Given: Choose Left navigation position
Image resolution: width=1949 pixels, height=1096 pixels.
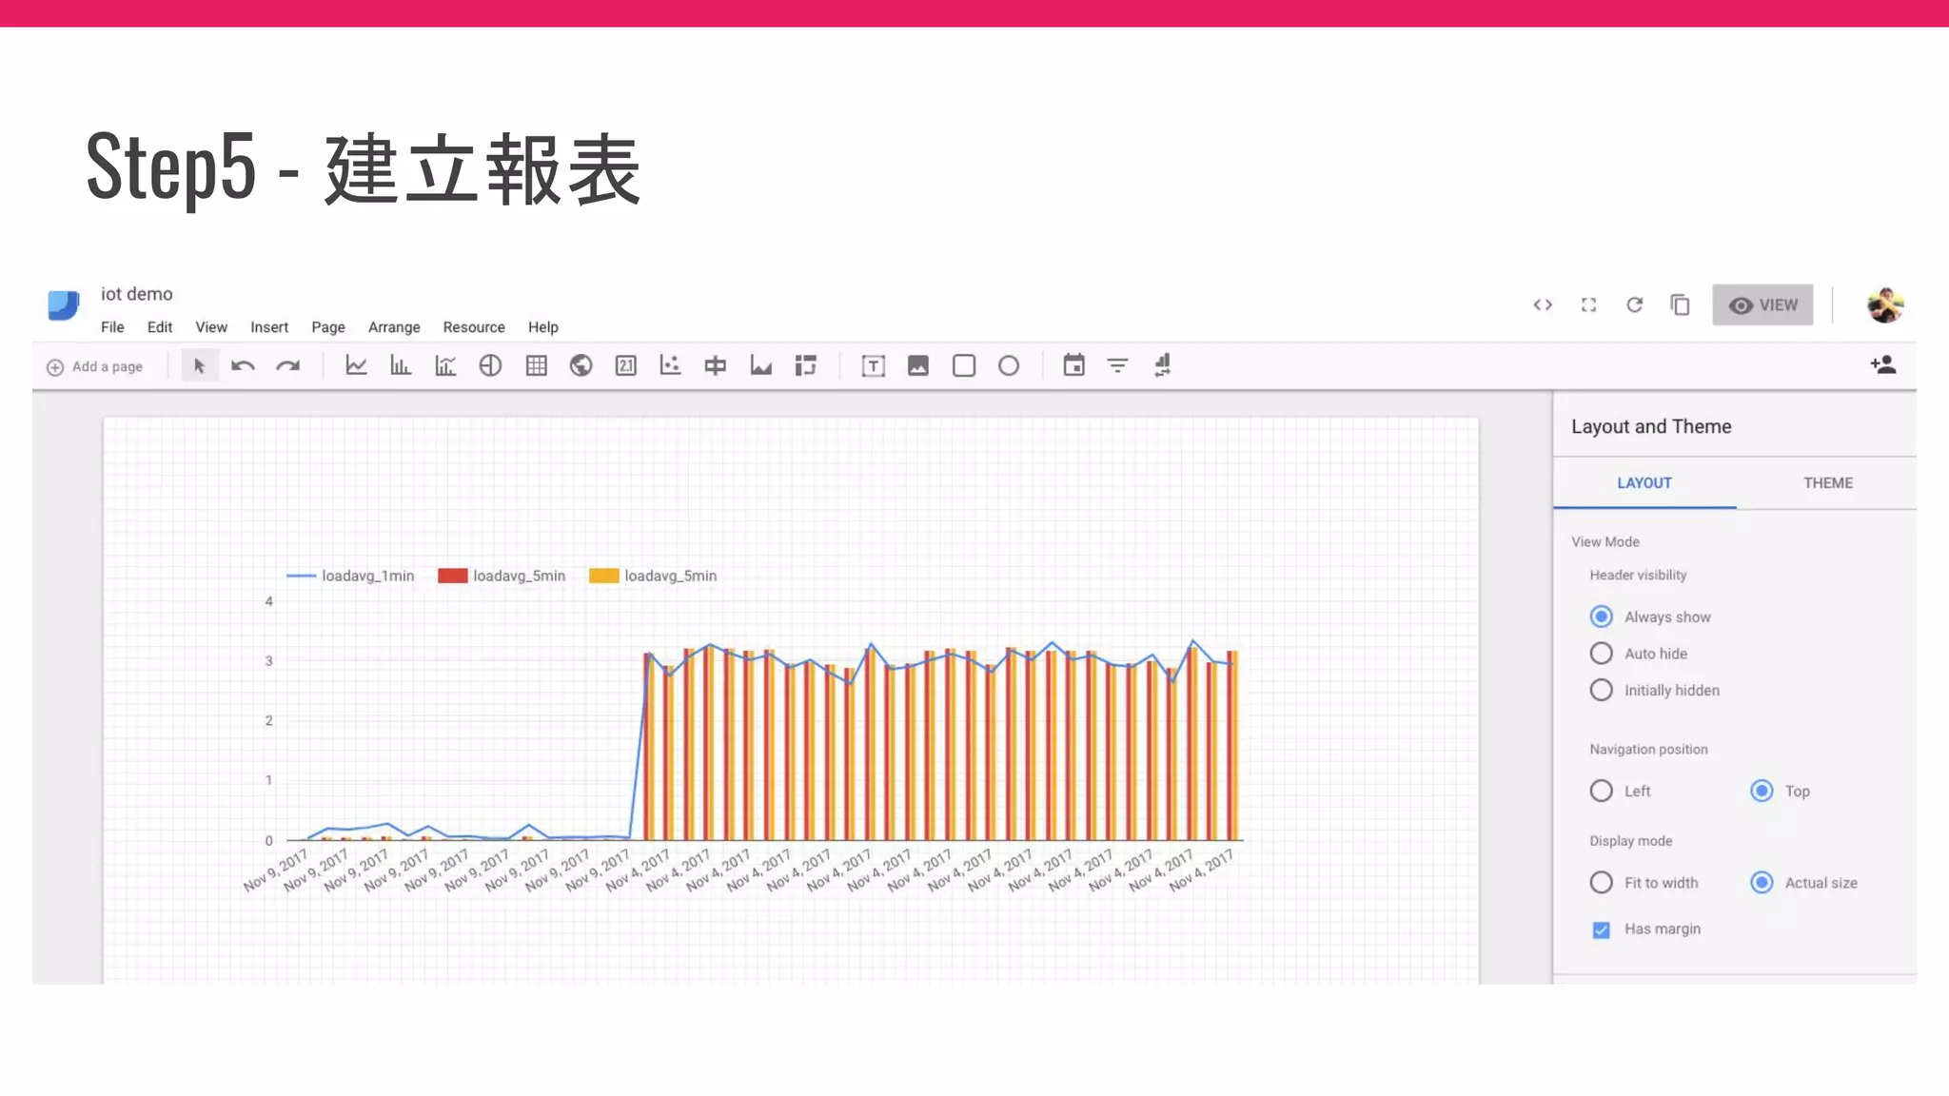Looking at the screenshot, I should [x=1602, y=791].
